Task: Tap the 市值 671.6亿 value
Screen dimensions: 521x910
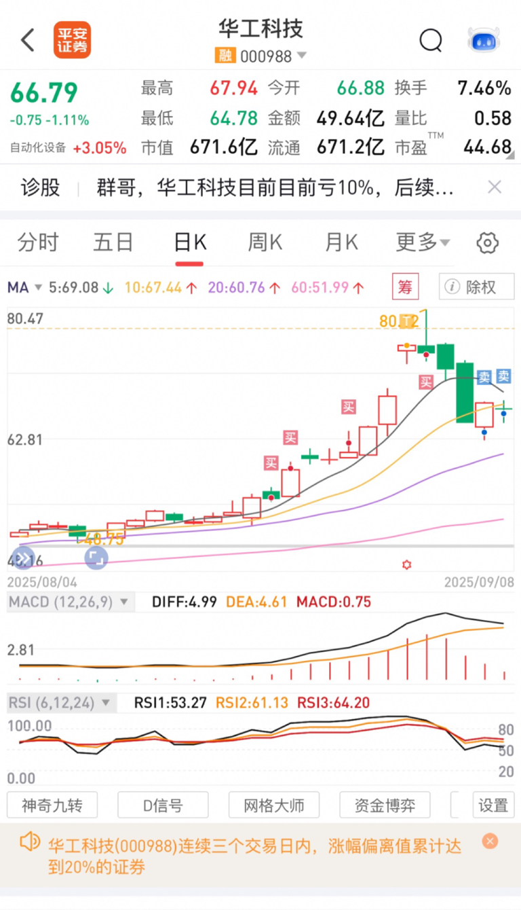Action: click(223, 147)
